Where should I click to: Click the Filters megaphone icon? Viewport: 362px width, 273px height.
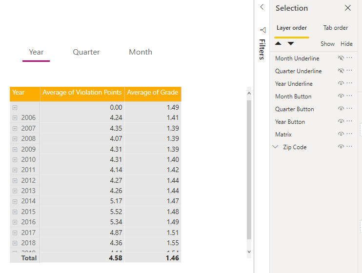click(262, 30)
